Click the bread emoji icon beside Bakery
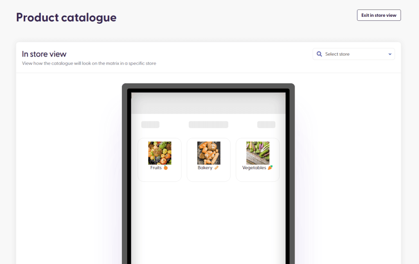Image resolution: width=419 pixels, height=264 pixels. click(x=216, y=168)
